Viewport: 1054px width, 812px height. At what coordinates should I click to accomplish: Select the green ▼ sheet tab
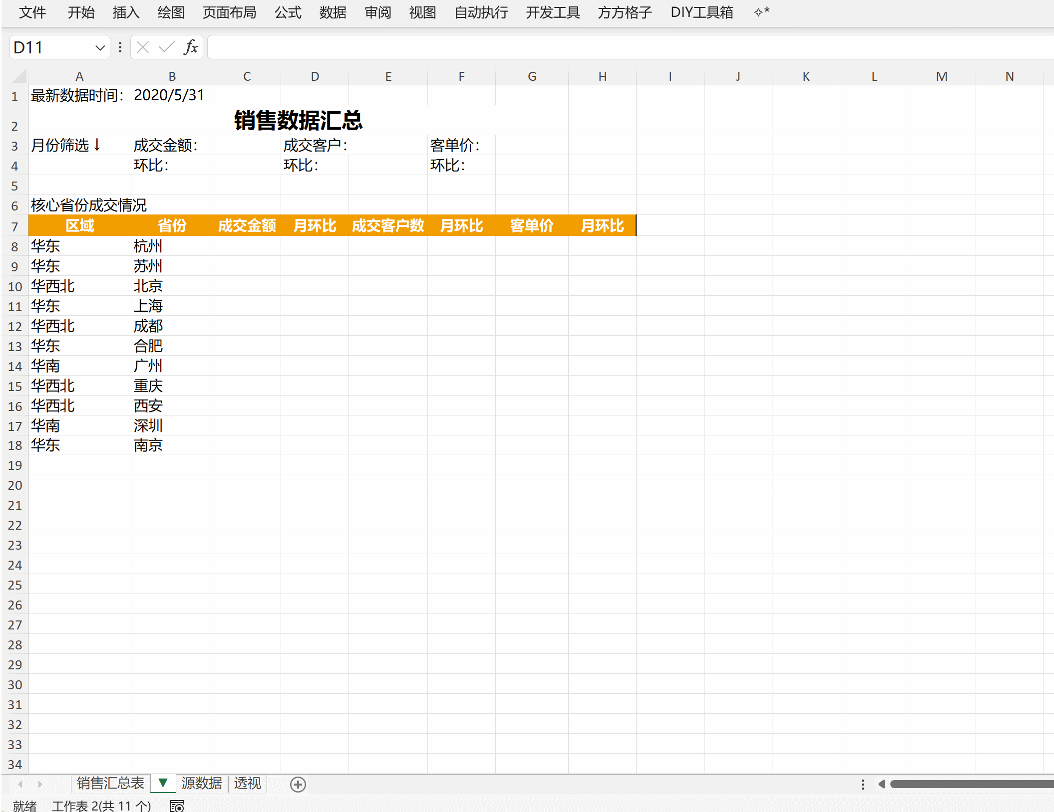tap(163, 783)
